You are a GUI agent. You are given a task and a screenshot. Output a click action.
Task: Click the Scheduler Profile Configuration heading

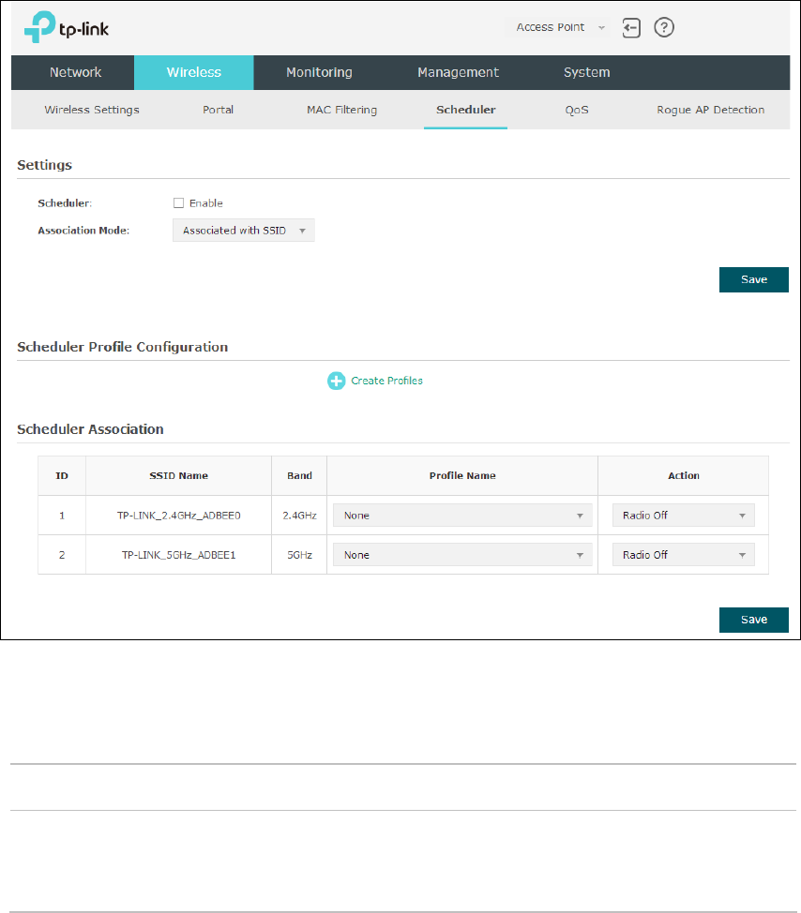[x=122, y=347]
